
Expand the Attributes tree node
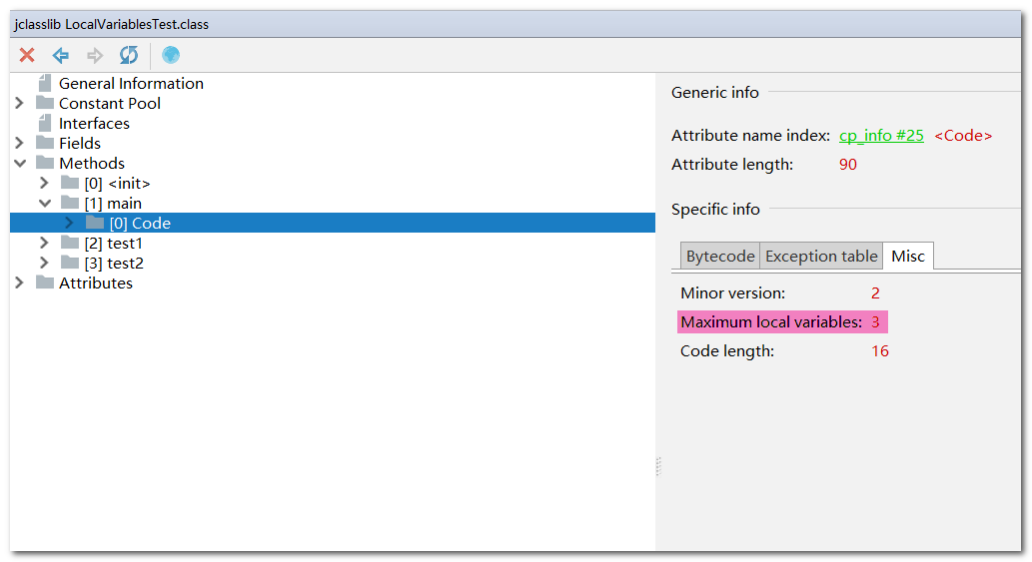click(19, 282)
